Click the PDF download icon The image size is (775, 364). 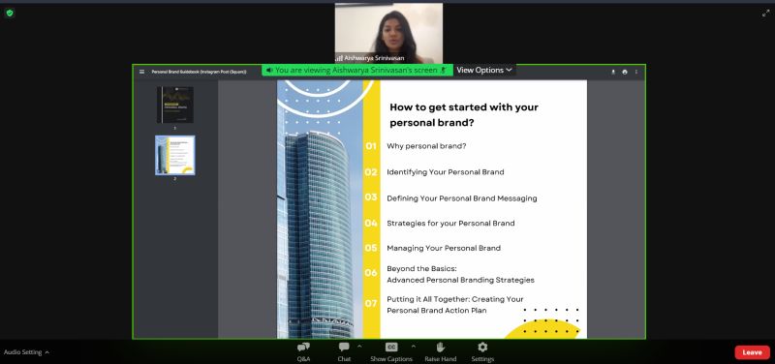pyautogui.click(x=613, y=72)
